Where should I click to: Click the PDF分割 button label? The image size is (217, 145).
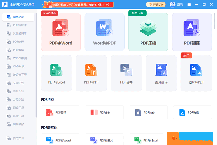[105, 113]
